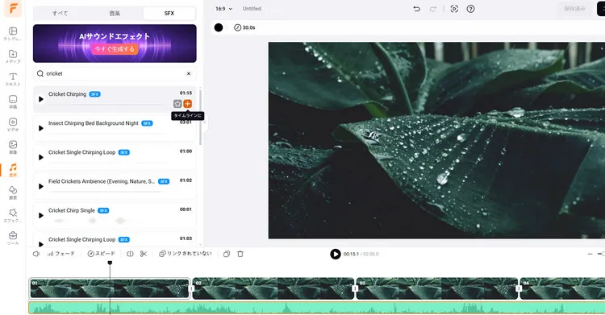This screenshot has width=605, height=315.
Task: Expand the 16:9 aspect ratio dropdown
Action: pos(223,9)
